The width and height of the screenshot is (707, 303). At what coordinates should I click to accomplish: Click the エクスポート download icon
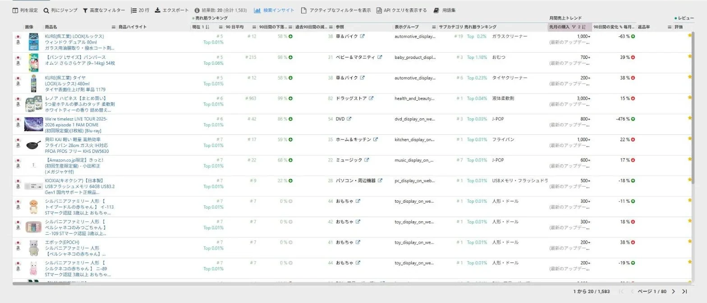point(157,10)
